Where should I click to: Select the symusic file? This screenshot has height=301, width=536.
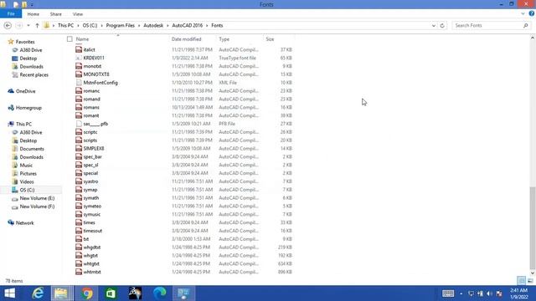tap(92, 214)
